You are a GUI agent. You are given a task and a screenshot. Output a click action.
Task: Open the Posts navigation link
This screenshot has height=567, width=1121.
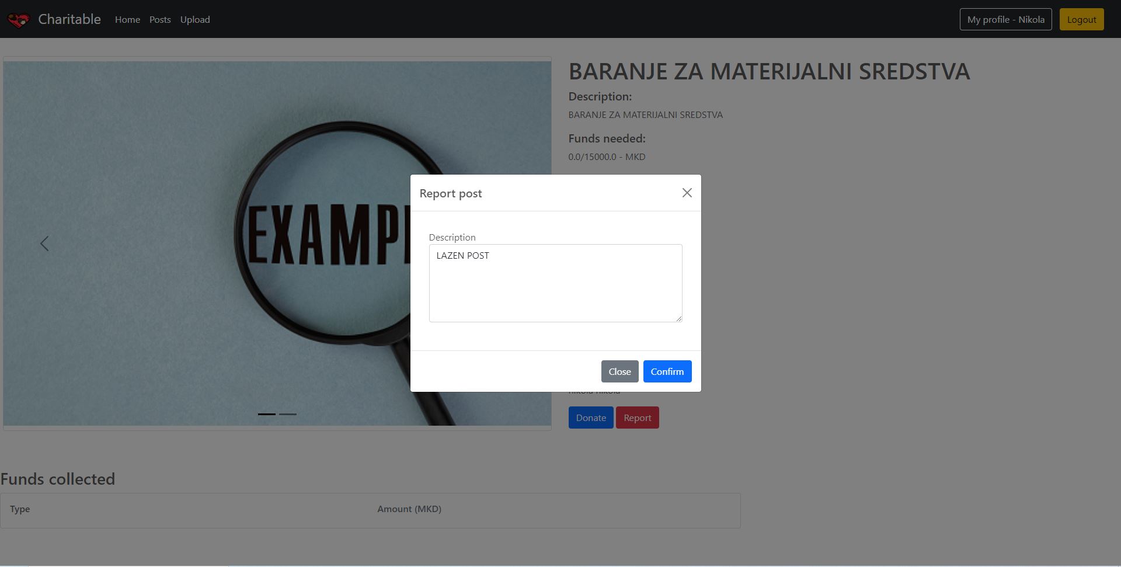[x=160, y=19]
